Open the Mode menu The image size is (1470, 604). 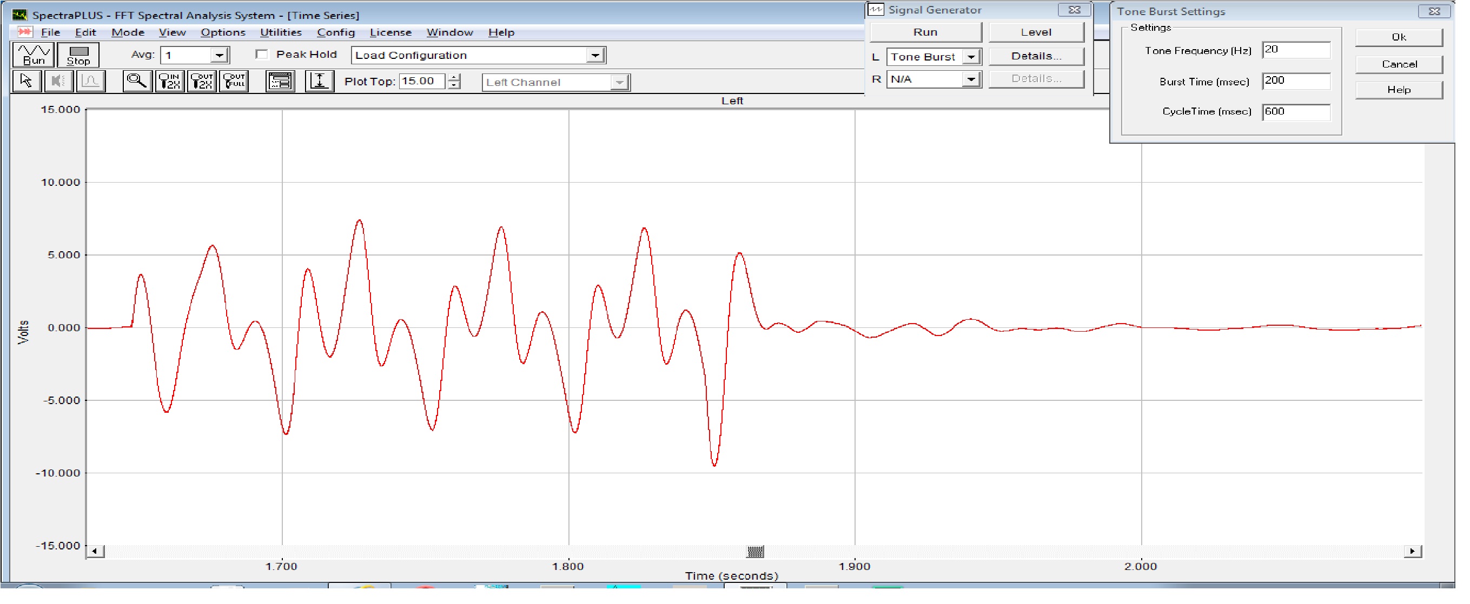click(x=128, y=32)
